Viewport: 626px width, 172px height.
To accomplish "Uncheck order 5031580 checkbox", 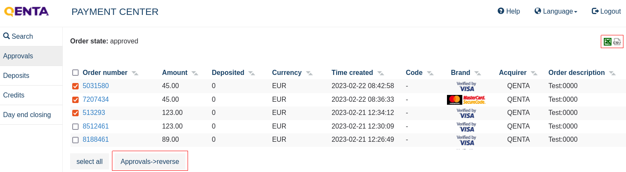I will pyautogui.click(x=76, y=86).
